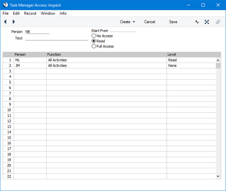The width and height of the screenshot is (226, 191).
Task: Click the table's vertical scrollbar thumb
Action: 218,66
